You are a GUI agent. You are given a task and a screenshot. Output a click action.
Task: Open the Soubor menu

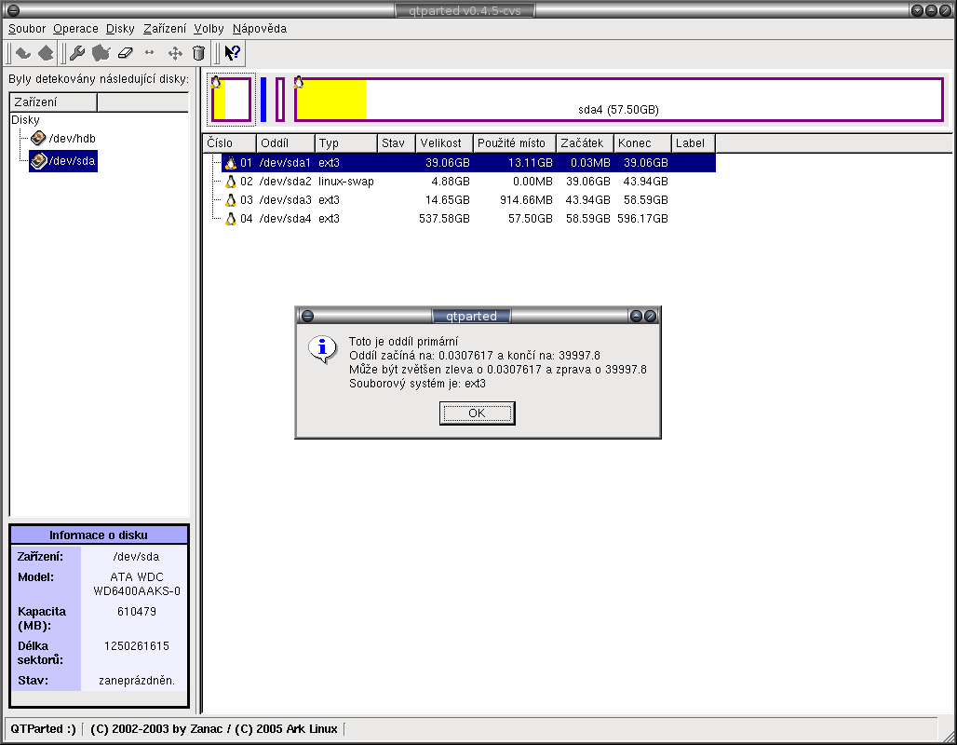pyautogui.click(x=27, y=29)
